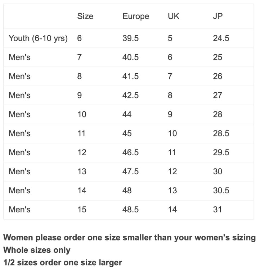Click the Europe 42.5 cell
Viewport: 270px width, 276px height.
tap(130, 96)
